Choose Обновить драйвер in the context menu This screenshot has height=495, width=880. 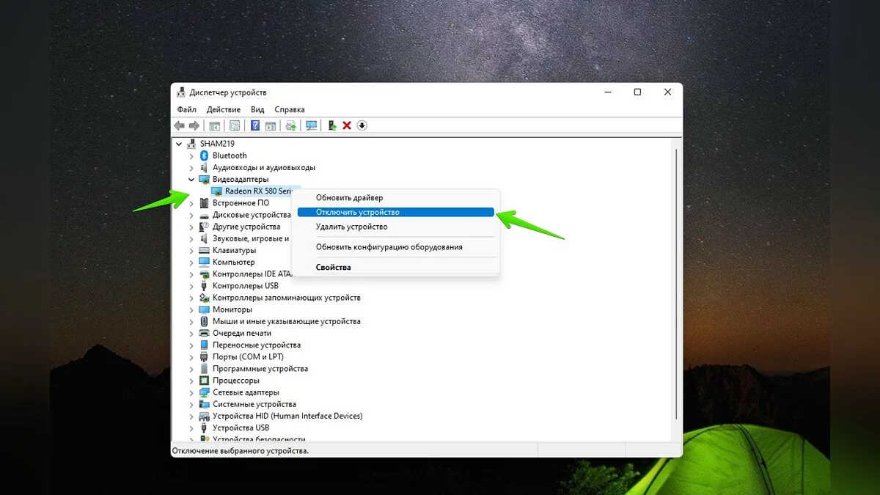tap(349, 197)
